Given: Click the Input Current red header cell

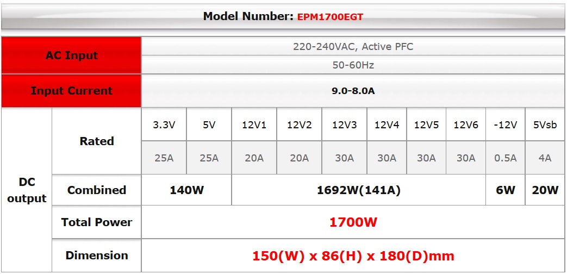Looking at the screenshot, I should tap(71, 91).
